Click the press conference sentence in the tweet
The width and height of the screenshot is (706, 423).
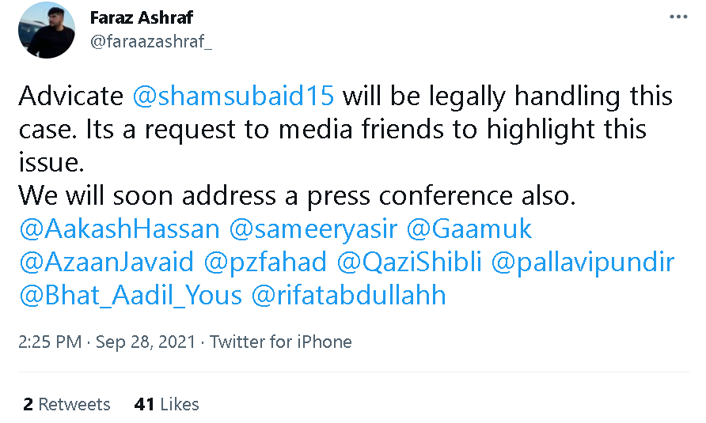point(297,196)
